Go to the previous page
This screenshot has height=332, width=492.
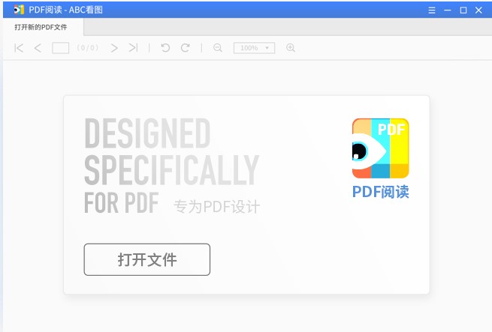pos(38,48)
